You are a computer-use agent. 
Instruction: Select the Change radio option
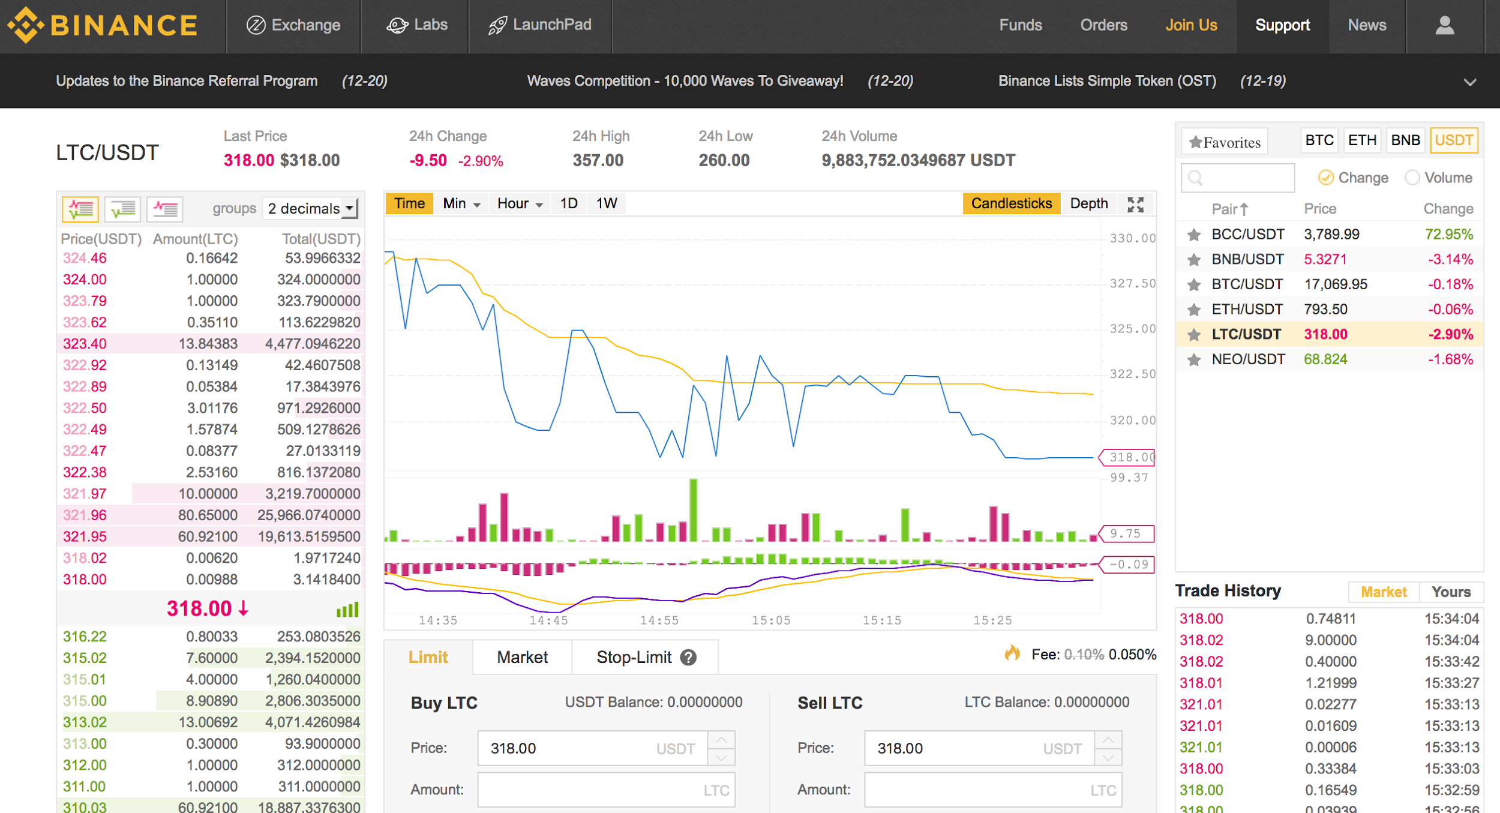click(x=1325, y=178)
